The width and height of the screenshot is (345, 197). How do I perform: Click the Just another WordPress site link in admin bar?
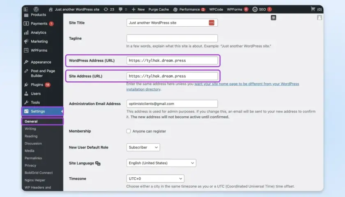(77, 9)
